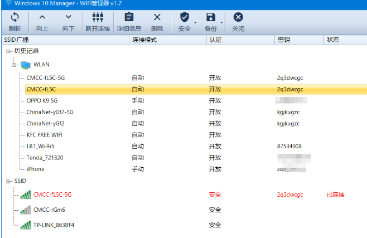Select Tenda_721320 entry
Screen dimensions: 367x238
tap(45, 158)
